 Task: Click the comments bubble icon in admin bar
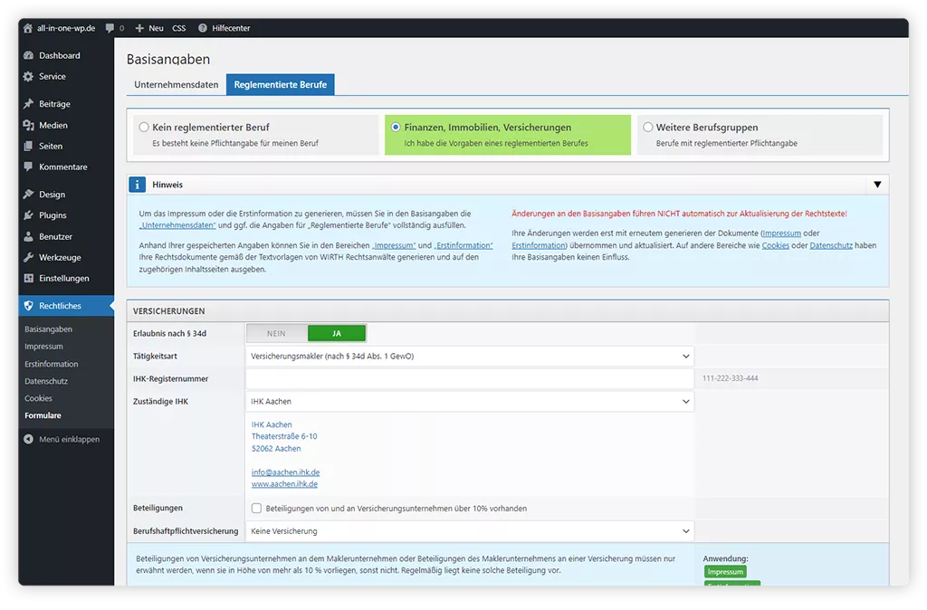coord(110,28)
